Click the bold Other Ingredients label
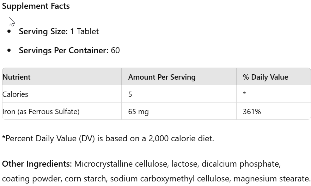 tap(37, 164)
